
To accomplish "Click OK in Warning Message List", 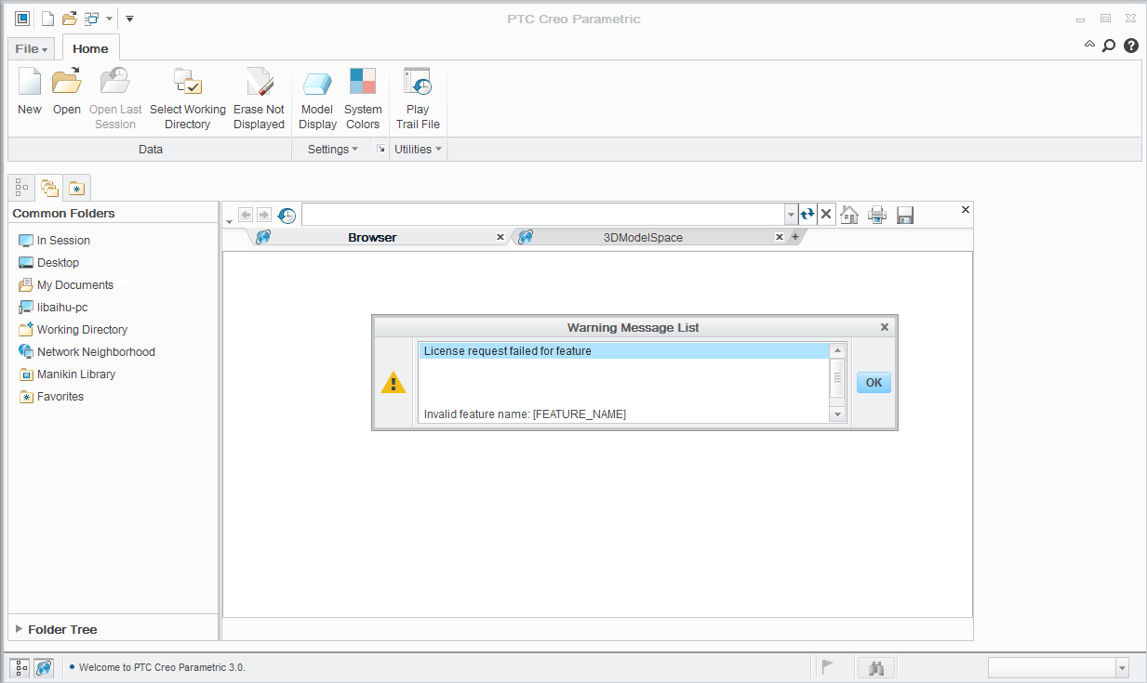I will pos(874,382).
